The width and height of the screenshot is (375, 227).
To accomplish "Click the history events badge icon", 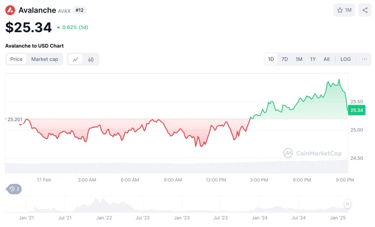I will pos(15,189).
